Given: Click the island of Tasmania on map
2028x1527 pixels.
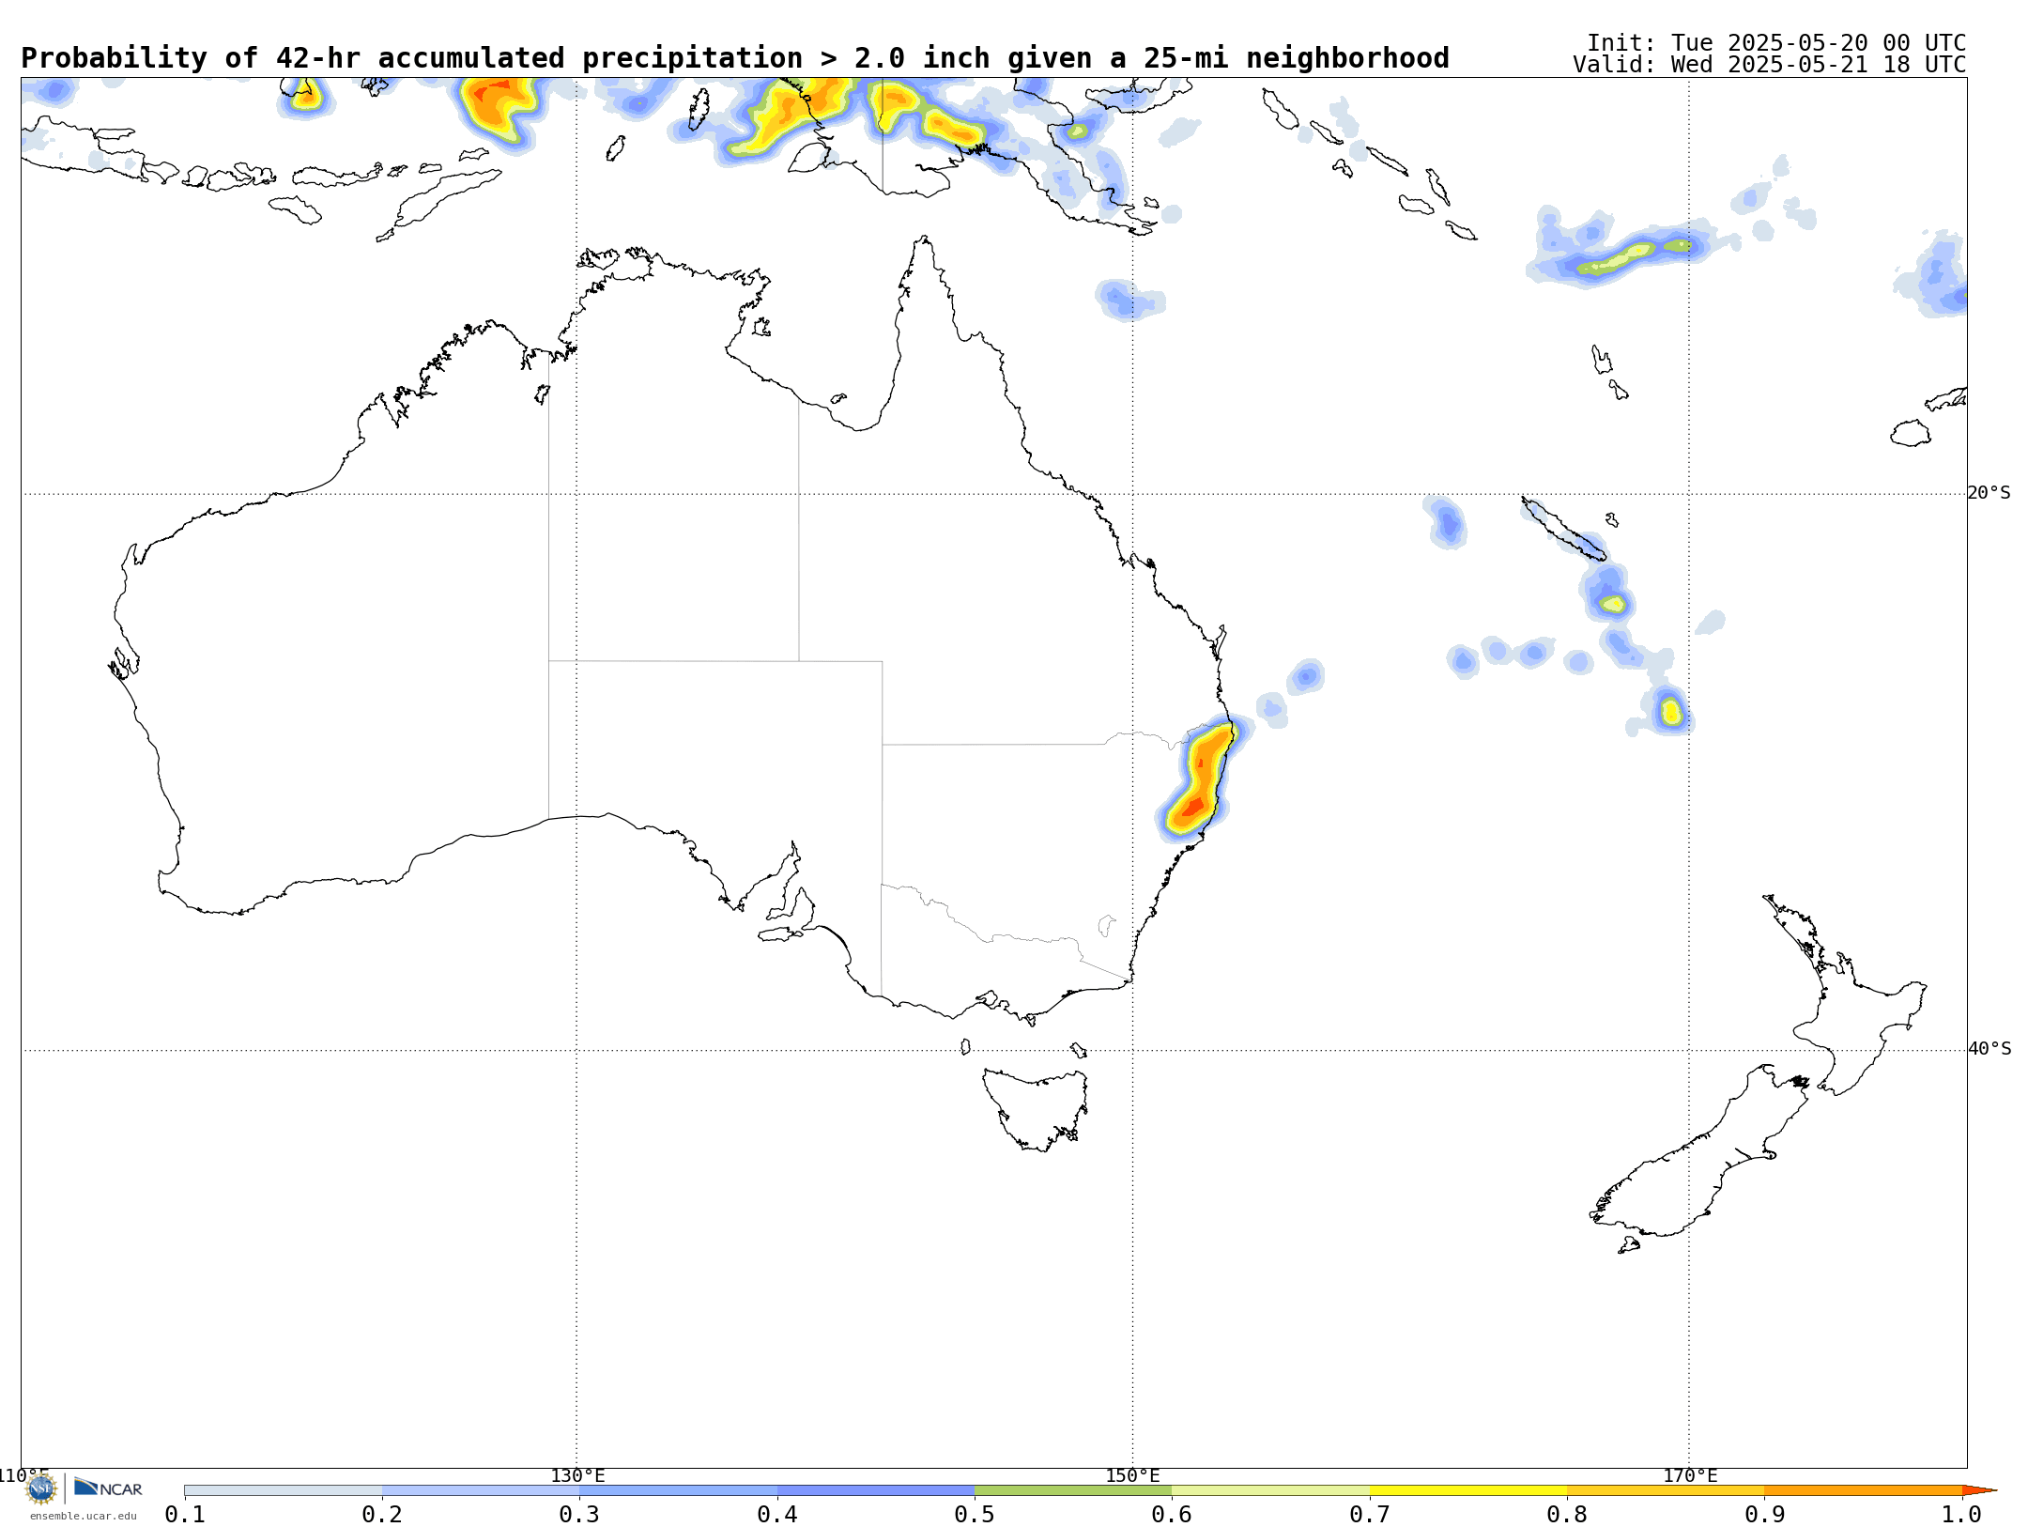Looking at the screenshot, I should point(1036,1110).
